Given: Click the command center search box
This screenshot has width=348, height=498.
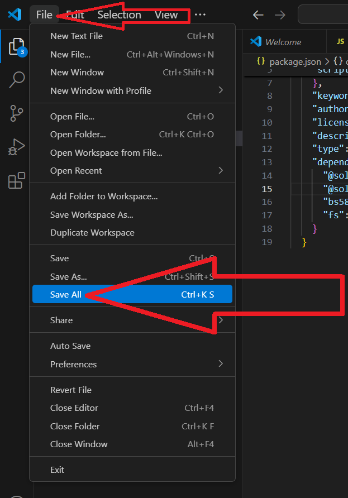Looking at the screenshot, I should (323, 15).
